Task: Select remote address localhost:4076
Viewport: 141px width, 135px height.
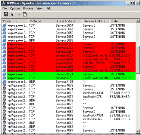Action: pyautogui.click(x=92, y=97)
